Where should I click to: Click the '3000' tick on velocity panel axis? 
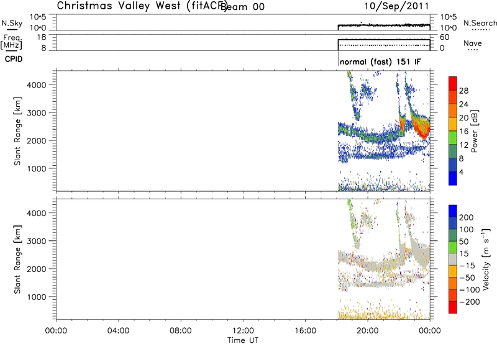(x=37, y=241)
